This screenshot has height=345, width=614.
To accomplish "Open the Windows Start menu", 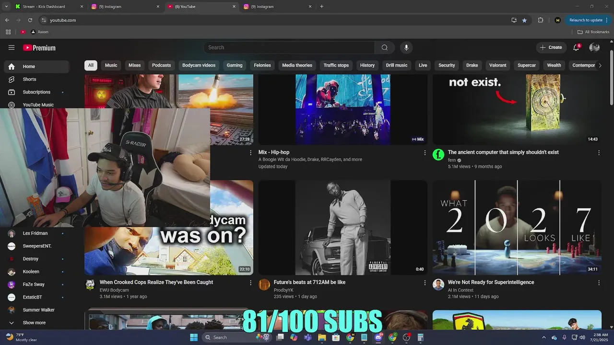I will coord(194,337).
